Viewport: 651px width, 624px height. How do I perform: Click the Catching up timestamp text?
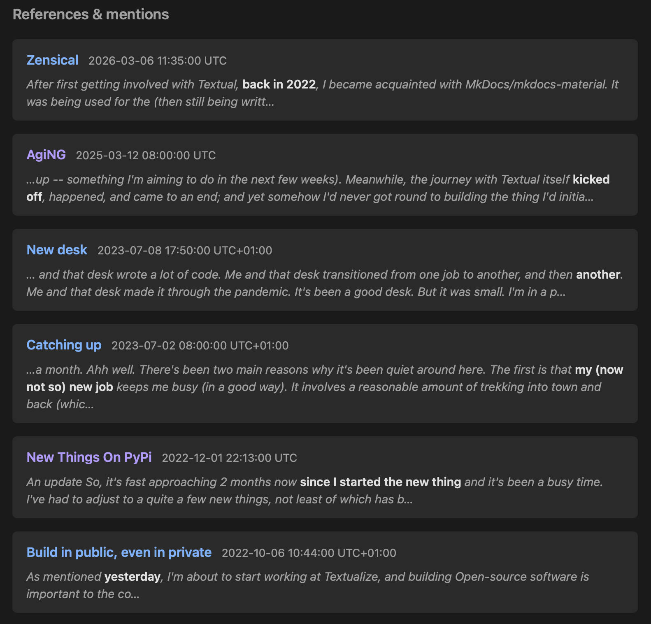point(200,346)
